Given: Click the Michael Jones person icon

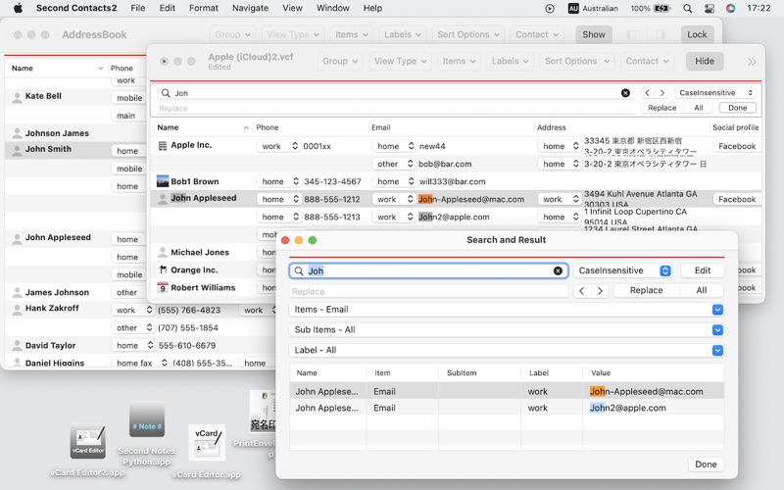Looking at the screenshot, I should click(163, 252).
